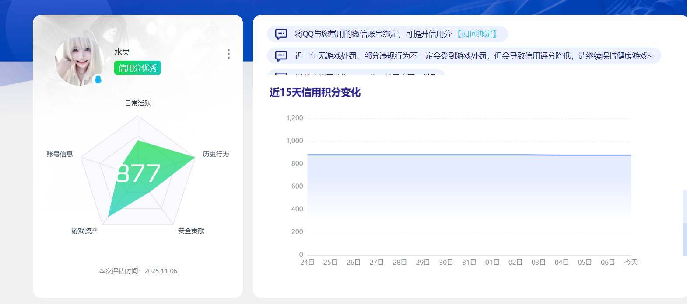Click the 本次评估时间 date text
Screen dimensions: 687x304
point(138,271)
